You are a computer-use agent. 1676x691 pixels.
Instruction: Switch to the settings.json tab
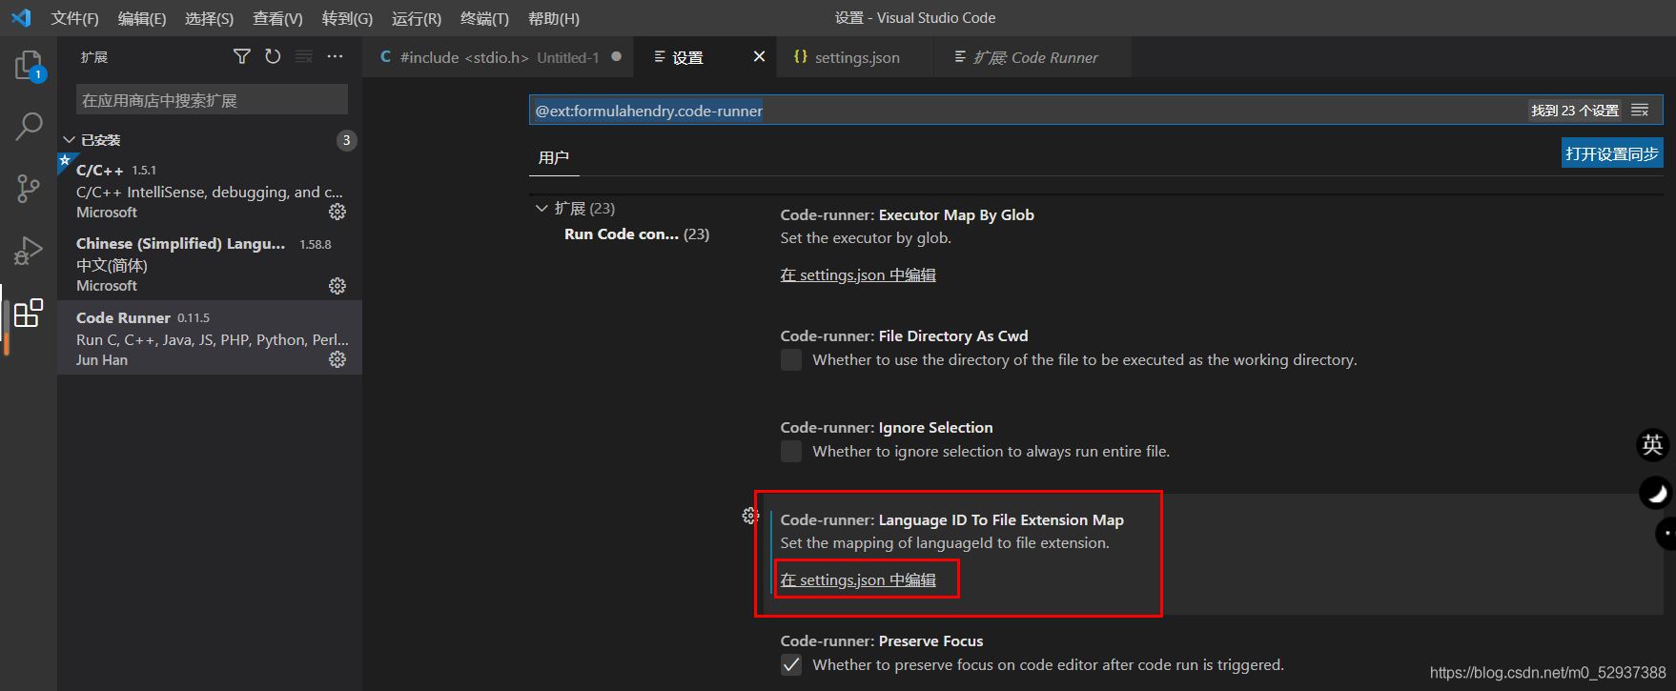click(847, 57)
